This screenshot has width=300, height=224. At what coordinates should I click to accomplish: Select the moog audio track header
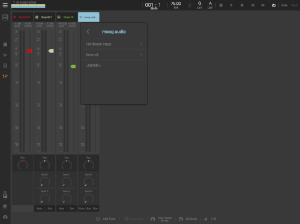click(89, 17)
